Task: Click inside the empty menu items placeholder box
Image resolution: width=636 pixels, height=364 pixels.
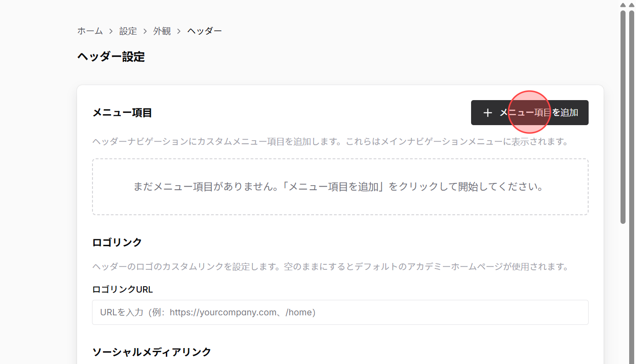Action: click(x=340, y=187)
